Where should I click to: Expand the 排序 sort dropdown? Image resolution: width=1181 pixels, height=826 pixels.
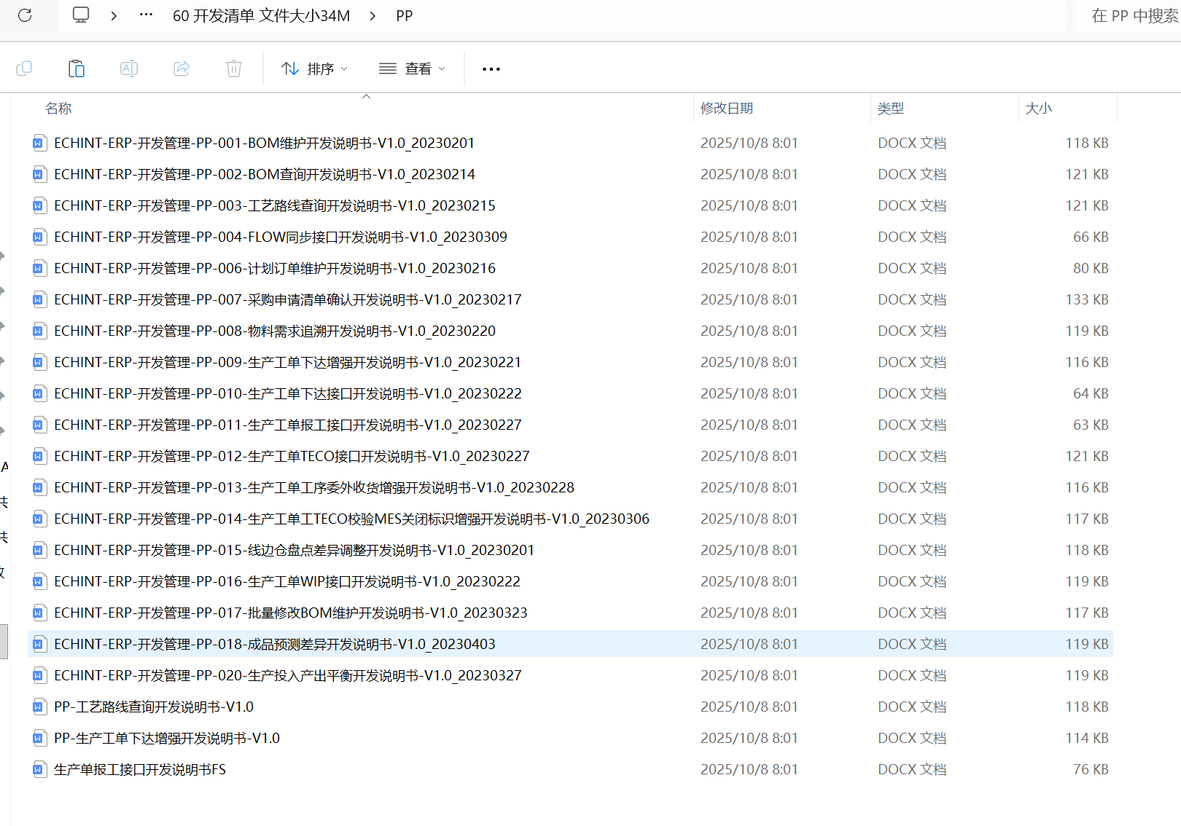pos(315,68)
